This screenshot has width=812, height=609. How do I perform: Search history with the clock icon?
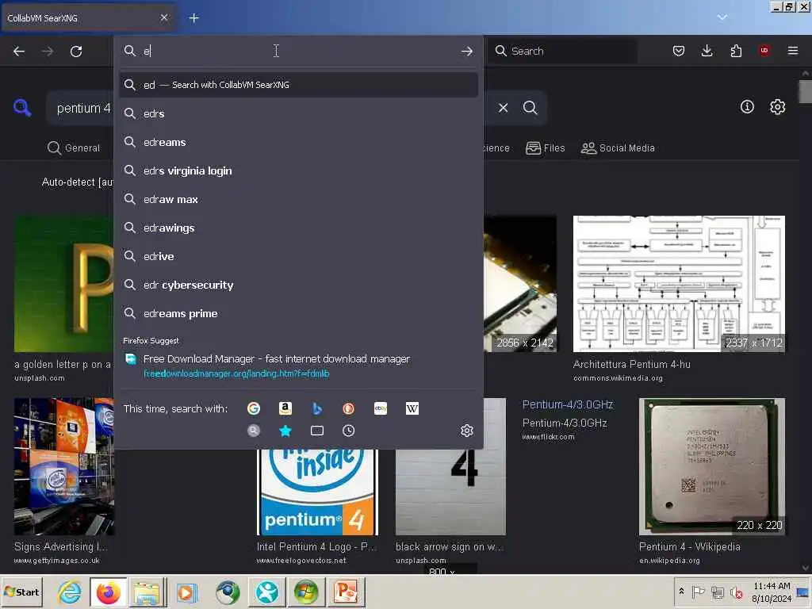coord(349,431)
